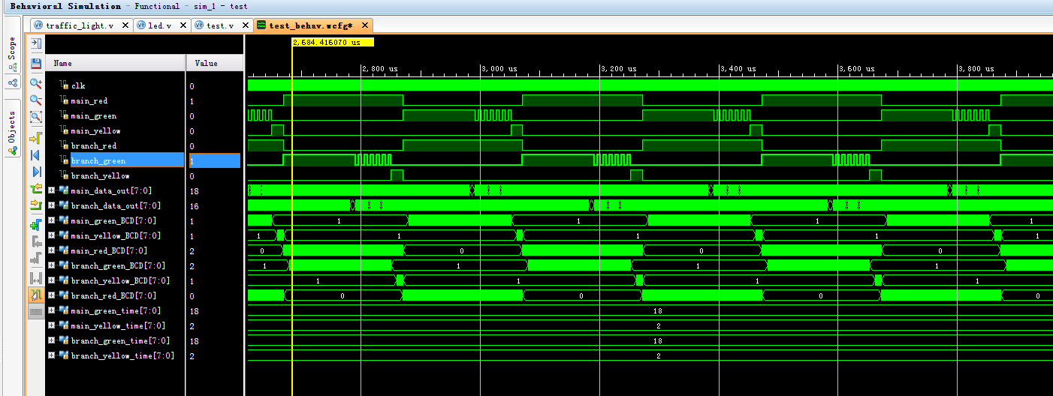Expand the main_green_time[7:0] bus
The height and width of the screenshot is (396, 1053).
pos(52,310)
